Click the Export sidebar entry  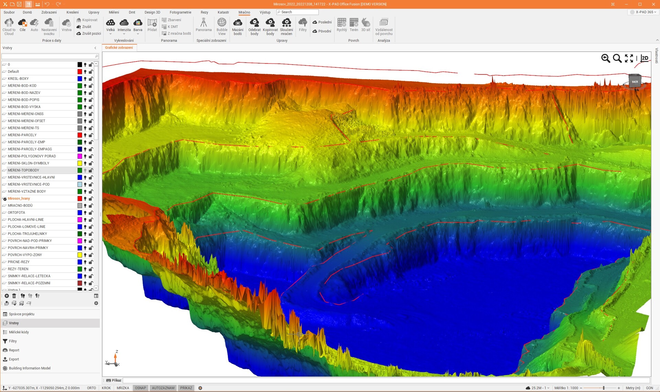click(x=14, y=359)
